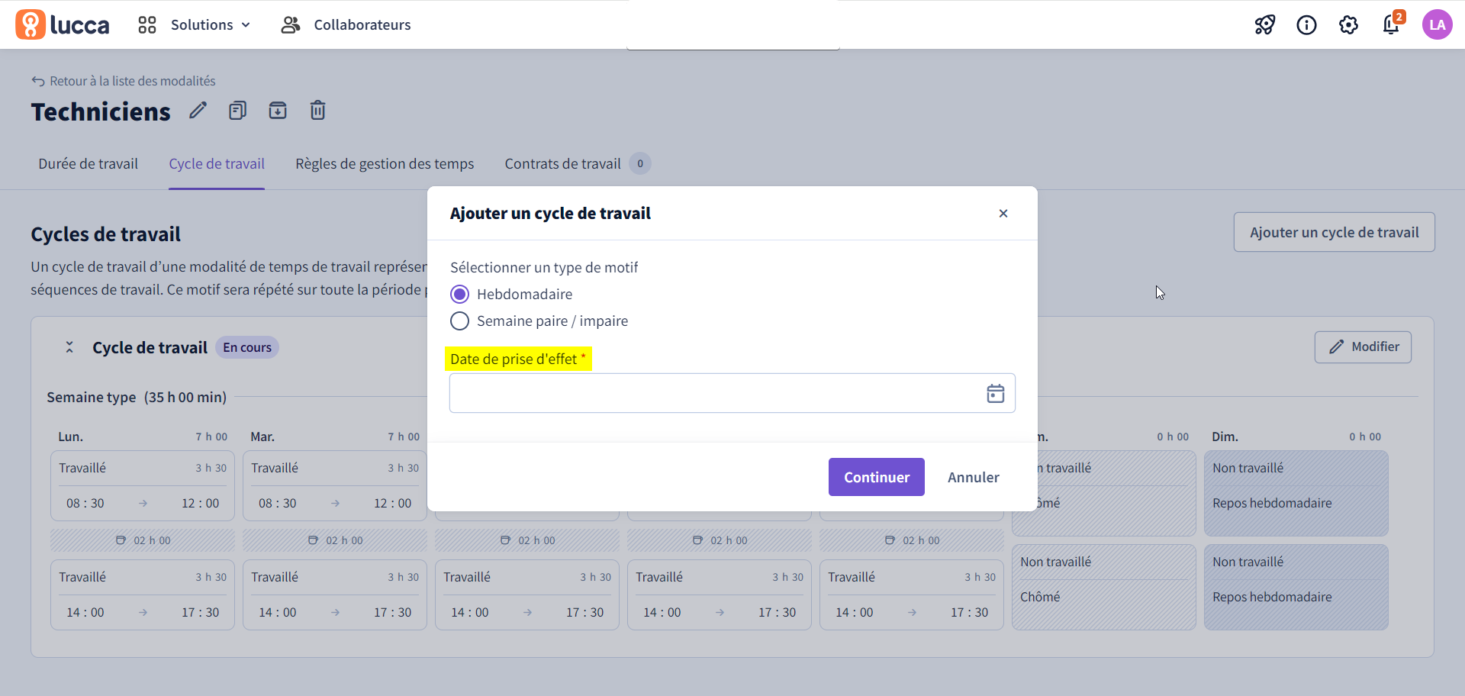Switch to Durée de travail tab
Image resolution: width=1465 pixels, height=696 pixels.
tap(89, 164)
